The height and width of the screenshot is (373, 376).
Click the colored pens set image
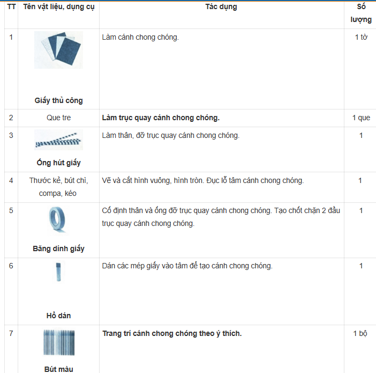click(x=58, y=342)
